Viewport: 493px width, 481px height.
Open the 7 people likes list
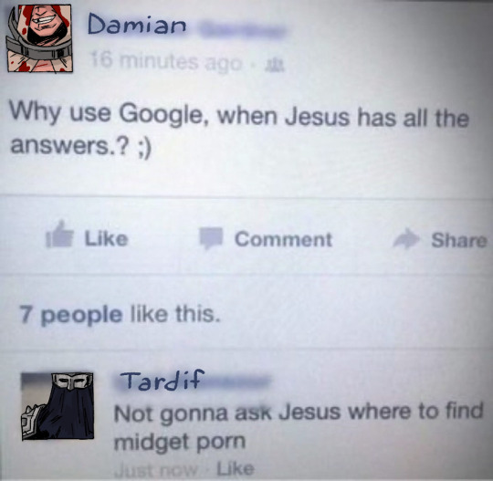(x=70, y=314)
